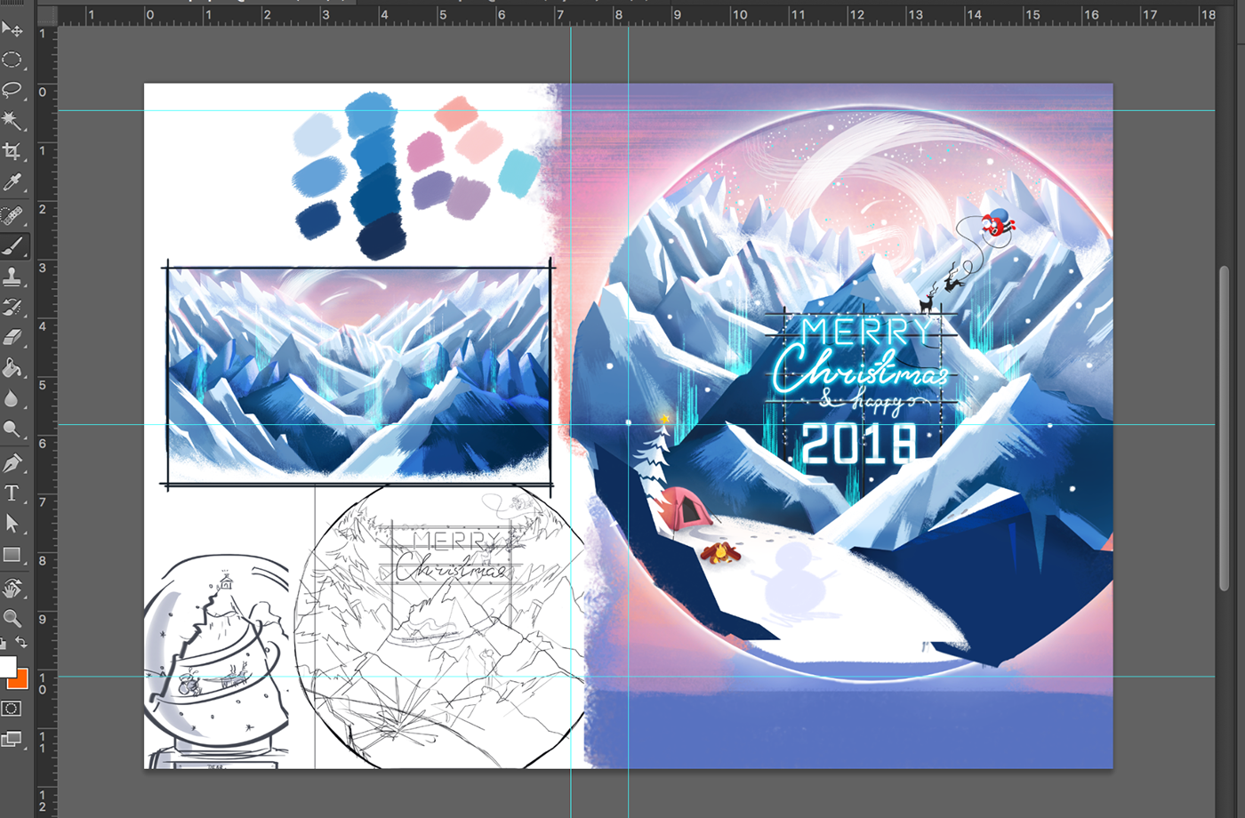Select the Elliptical Marquee tool
Viewport: 1245px width, 818px height.
pyautogui.click(x=12, y=60)
